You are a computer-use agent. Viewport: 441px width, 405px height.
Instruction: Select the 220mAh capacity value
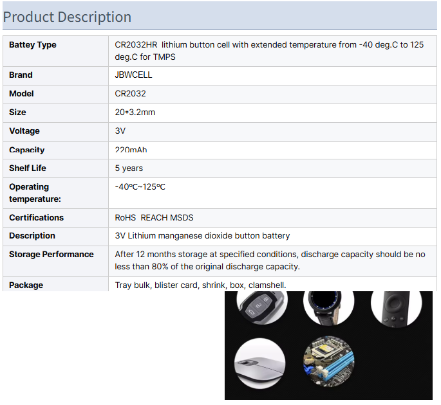[131, 150]
